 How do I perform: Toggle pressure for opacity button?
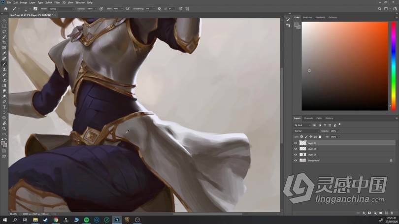click(101, 9)
